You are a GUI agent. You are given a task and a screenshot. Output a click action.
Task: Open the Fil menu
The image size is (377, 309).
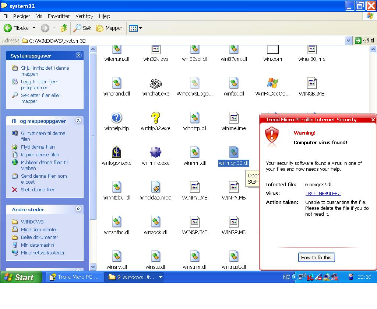coord(6,16)
